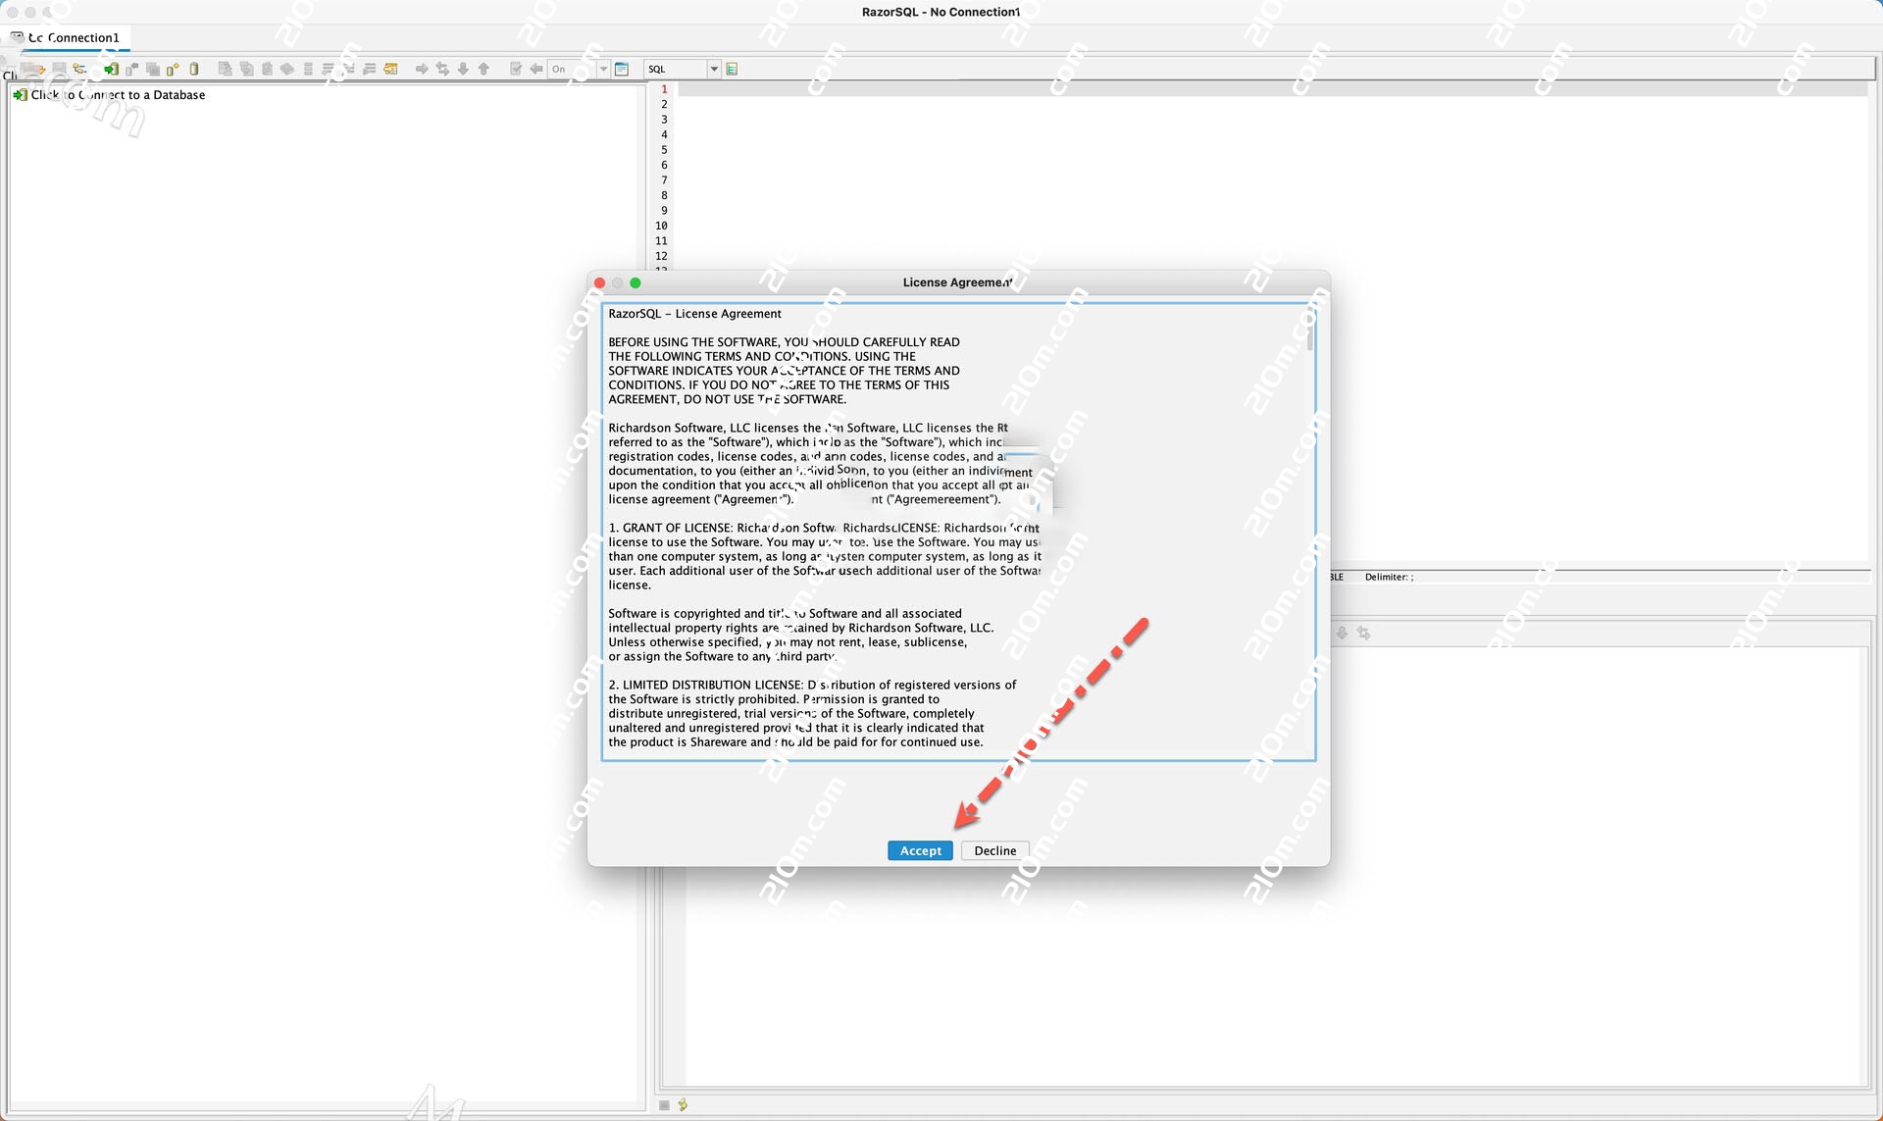
Task: Open the SQL language dropdown
Action: tap(714, 69)
